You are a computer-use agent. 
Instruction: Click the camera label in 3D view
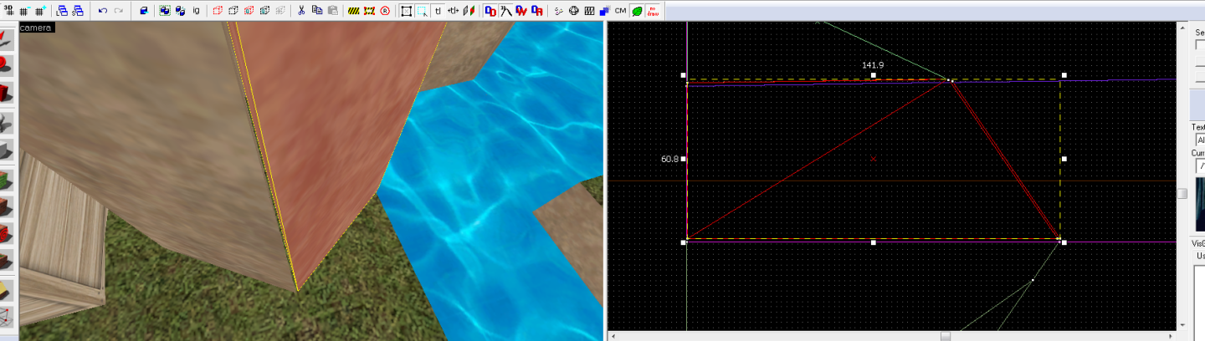(x=36, y=28)
